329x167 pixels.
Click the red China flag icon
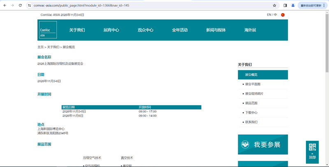[283, 15]
